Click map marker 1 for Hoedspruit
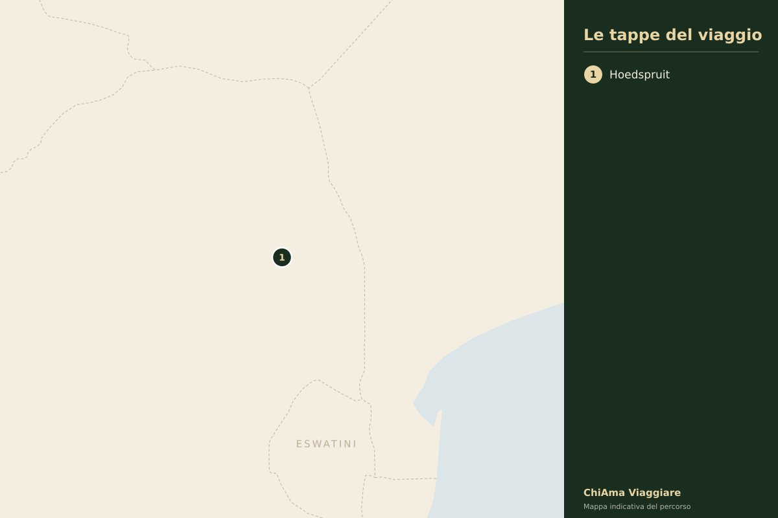This screenshot has width=778, height=518. [281, 257]
